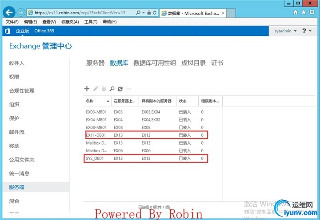The width and height of the screenshot is (320, 220).
Task: Click the address bar search magnifier icon
Action: 138,12
